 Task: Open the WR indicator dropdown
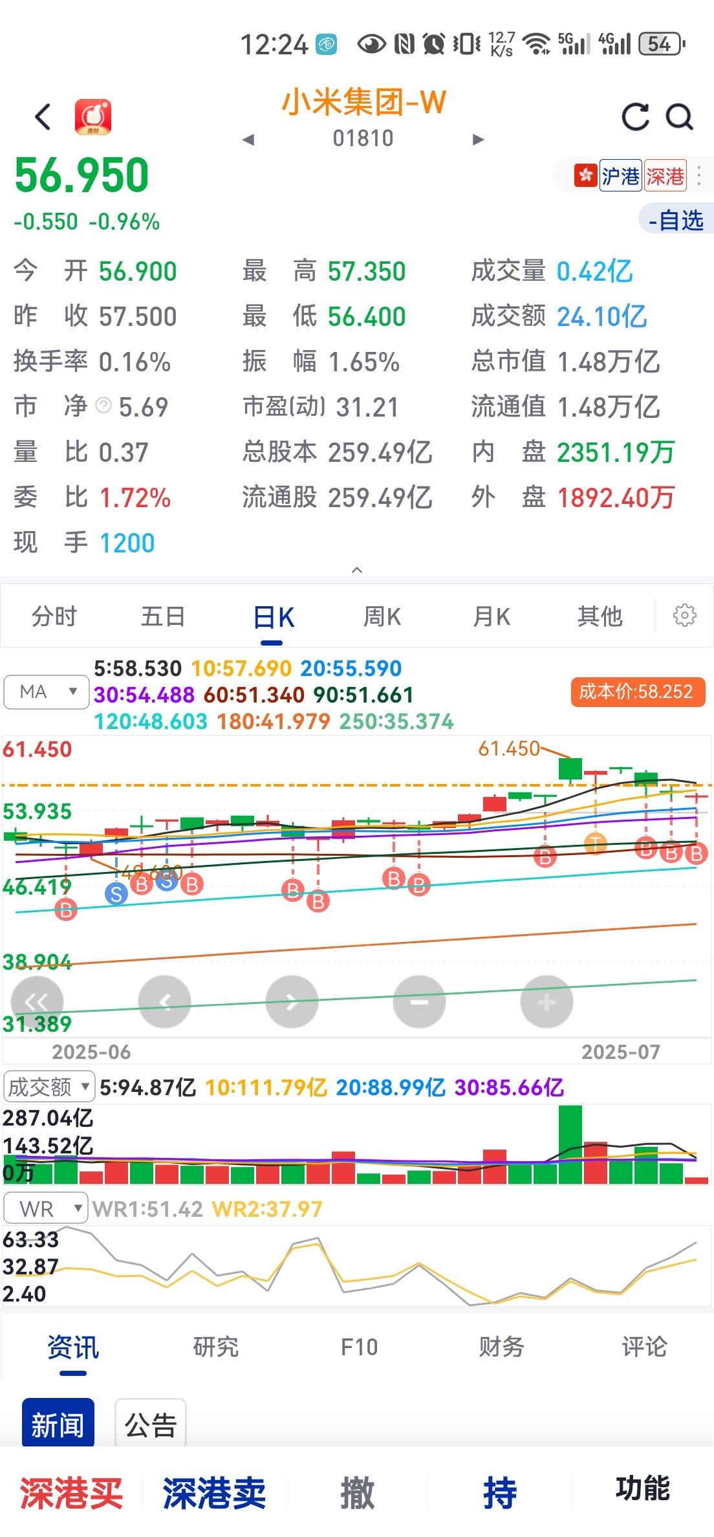(46, 1208)
